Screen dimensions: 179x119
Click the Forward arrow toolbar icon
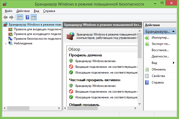point(11,17)
